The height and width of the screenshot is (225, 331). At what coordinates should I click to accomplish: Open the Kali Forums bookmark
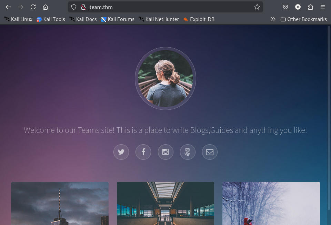(x=118, y=19)
